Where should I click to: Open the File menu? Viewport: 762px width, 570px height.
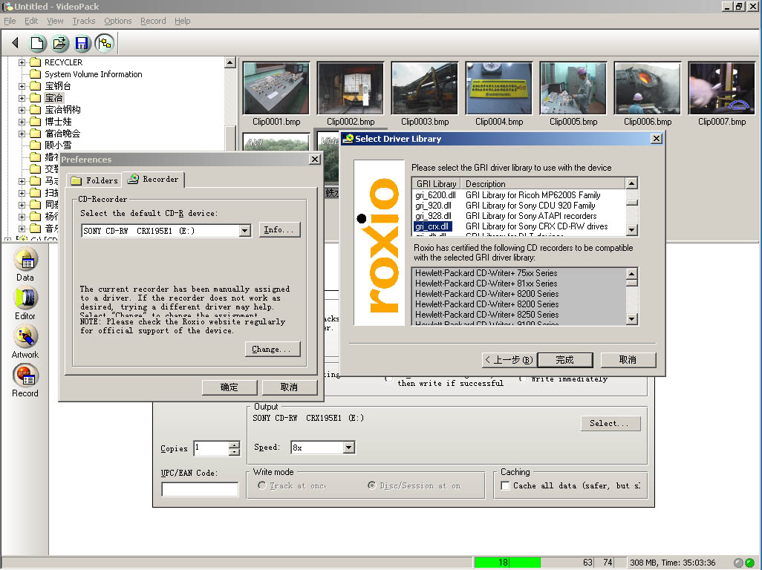10,21
